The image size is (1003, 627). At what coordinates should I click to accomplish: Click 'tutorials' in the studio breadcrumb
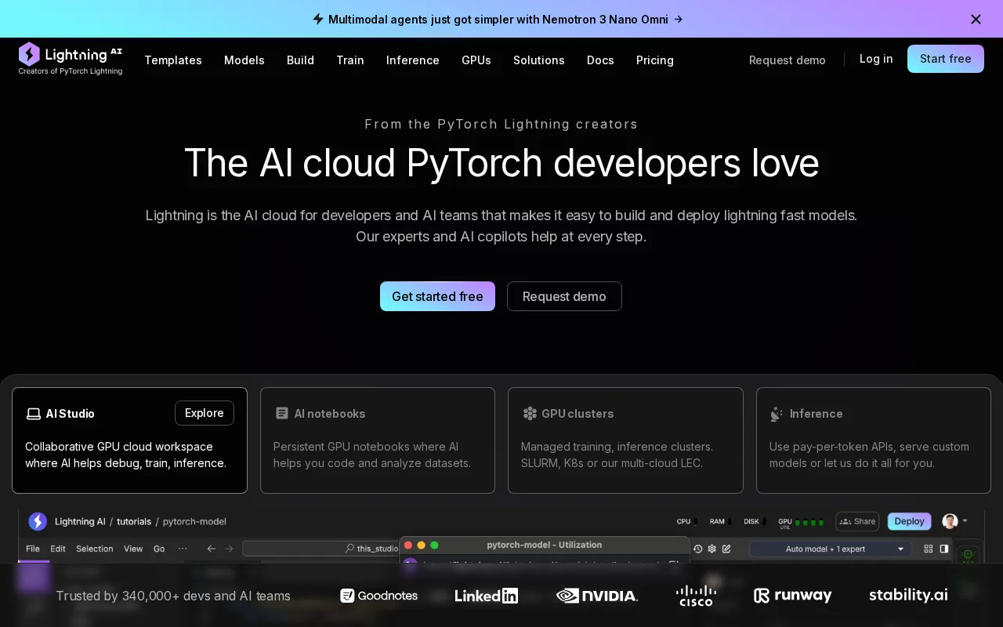tap(134, 522)
